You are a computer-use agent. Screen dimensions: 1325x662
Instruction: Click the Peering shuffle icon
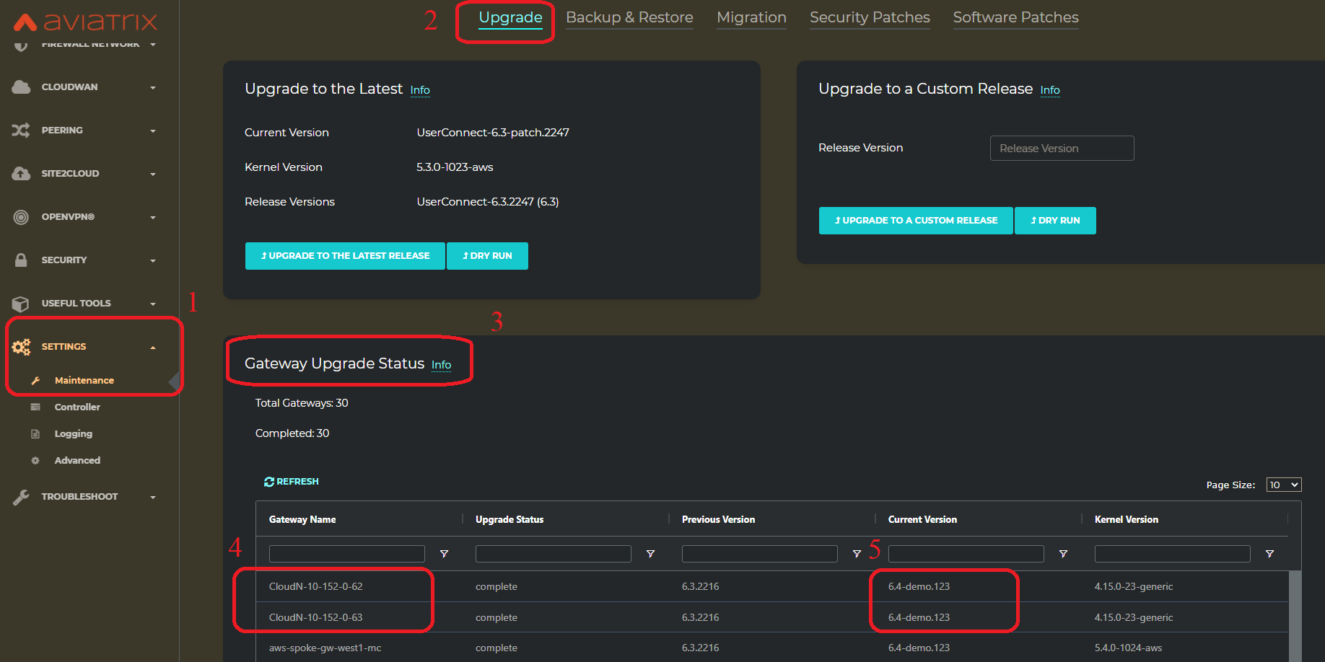coord(21,131)
